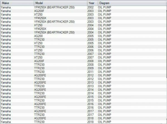This screenshot has height=124, width=167.
Task: Select YFM250X (BEARTRACKER 250) model for 2004
Action: [54, 32]
